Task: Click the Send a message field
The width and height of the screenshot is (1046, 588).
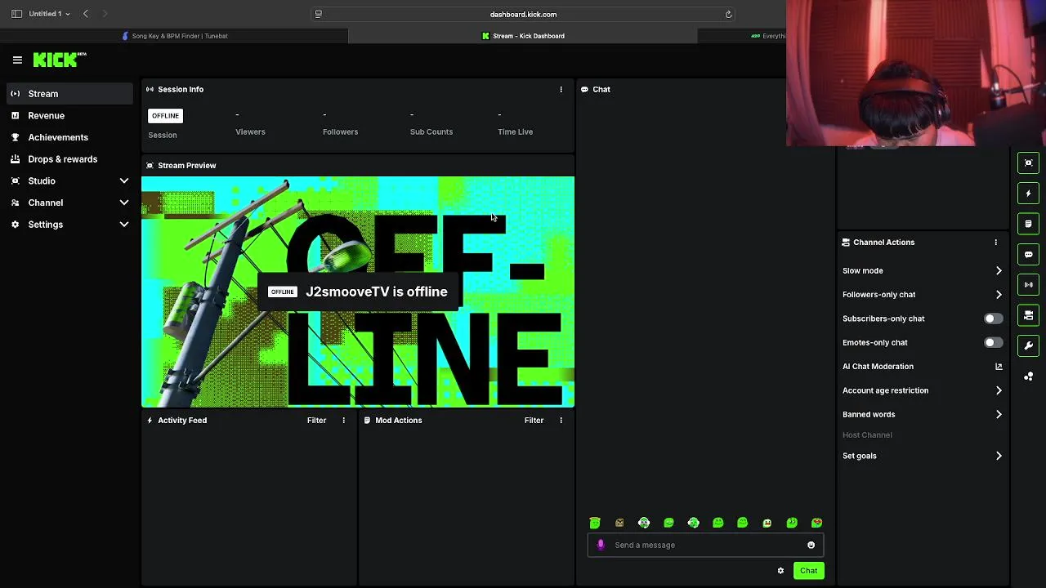Action: pos(705,545)
